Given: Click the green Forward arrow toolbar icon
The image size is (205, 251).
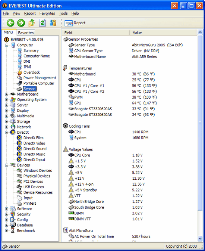Looking at the screenshot, I should 21,23.
